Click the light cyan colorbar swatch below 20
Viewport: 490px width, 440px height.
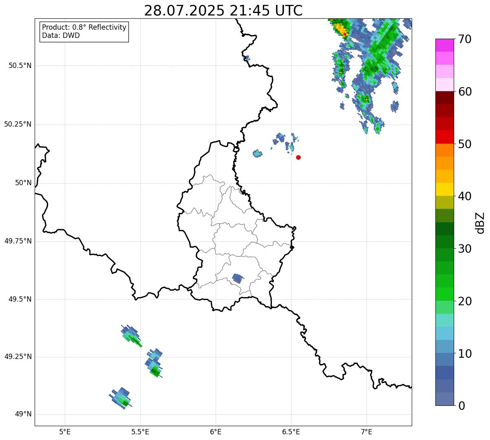pyautogui.click(x=444, y=320)
